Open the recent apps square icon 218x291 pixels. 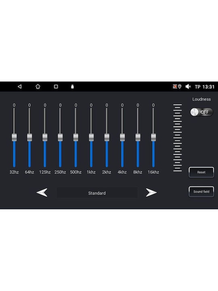[56, 86]
